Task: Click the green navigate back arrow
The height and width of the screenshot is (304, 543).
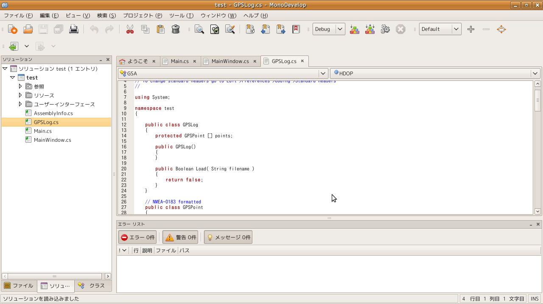Action: click(14, 46)
